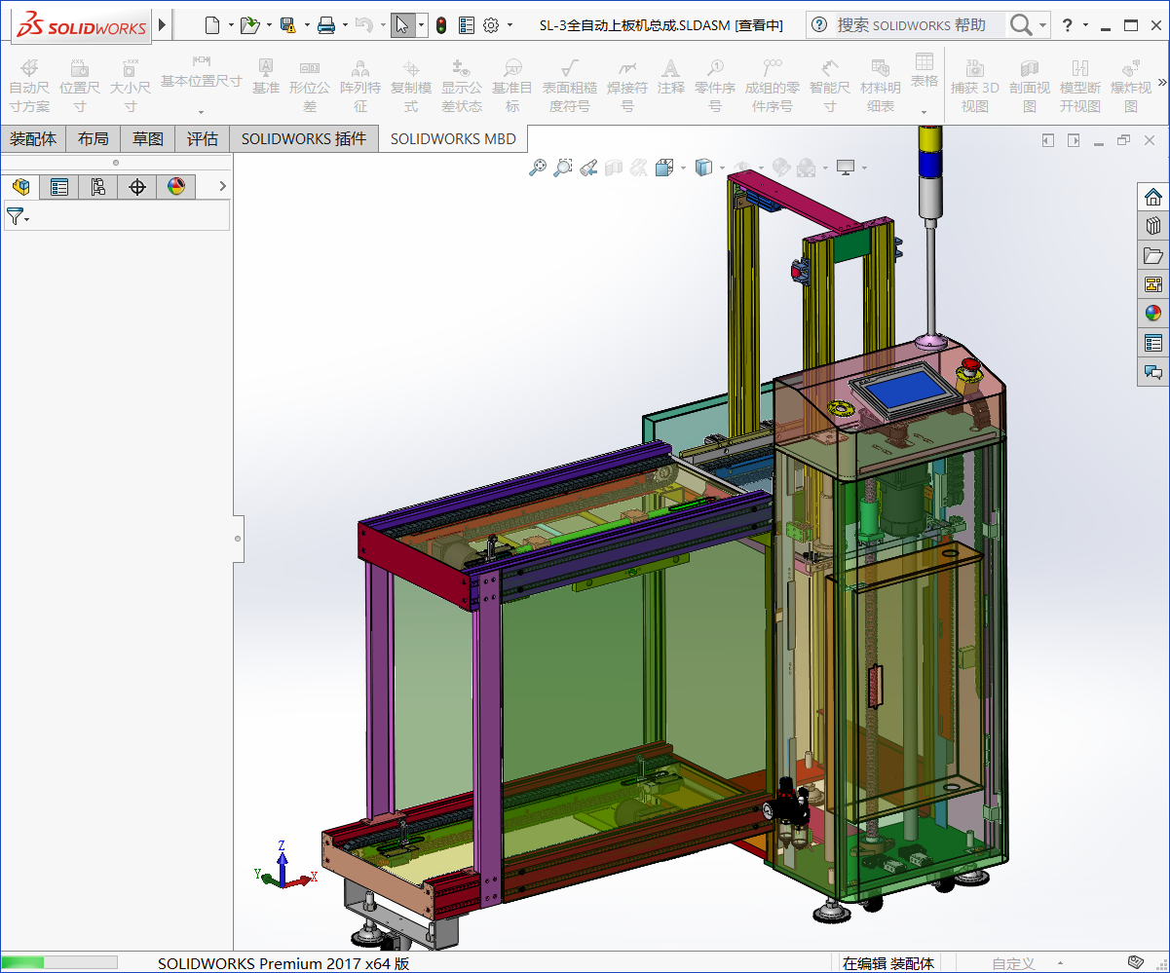This screenshot has width=1170, height=973.
Task: Open the Appearances and Scenes task pane icon
Action: point(1153,313)
